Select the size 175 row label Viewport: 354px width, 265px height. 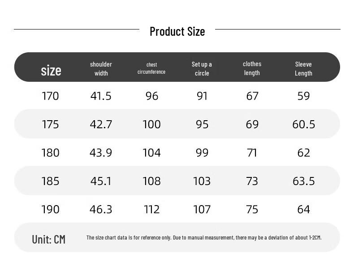[x=50, y=124]
